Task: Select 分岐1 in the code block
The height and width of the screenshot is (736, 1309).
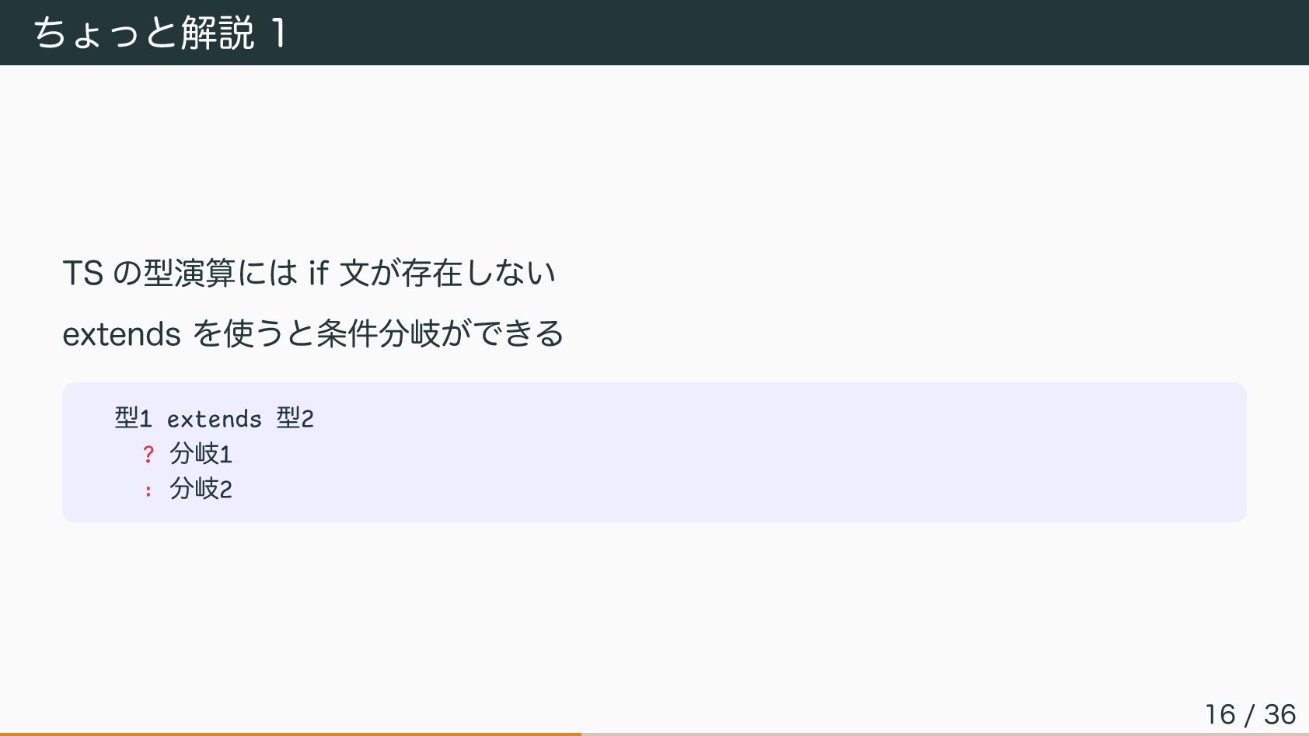Action: tap(201, 453)
